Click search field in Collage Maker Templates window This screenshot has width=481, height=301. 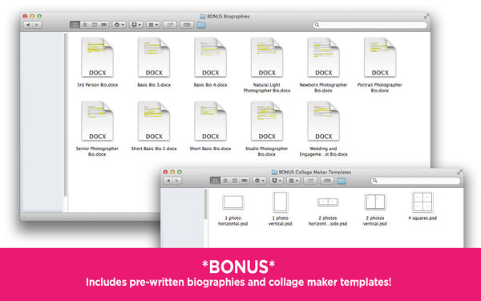[x=415, y=181]
